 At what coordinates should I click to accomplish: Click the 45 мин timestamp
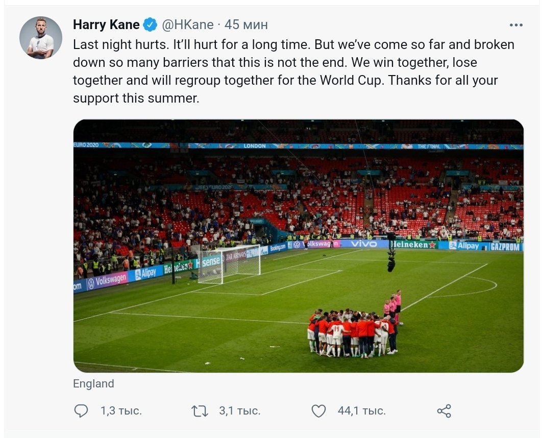click(247, 25)
